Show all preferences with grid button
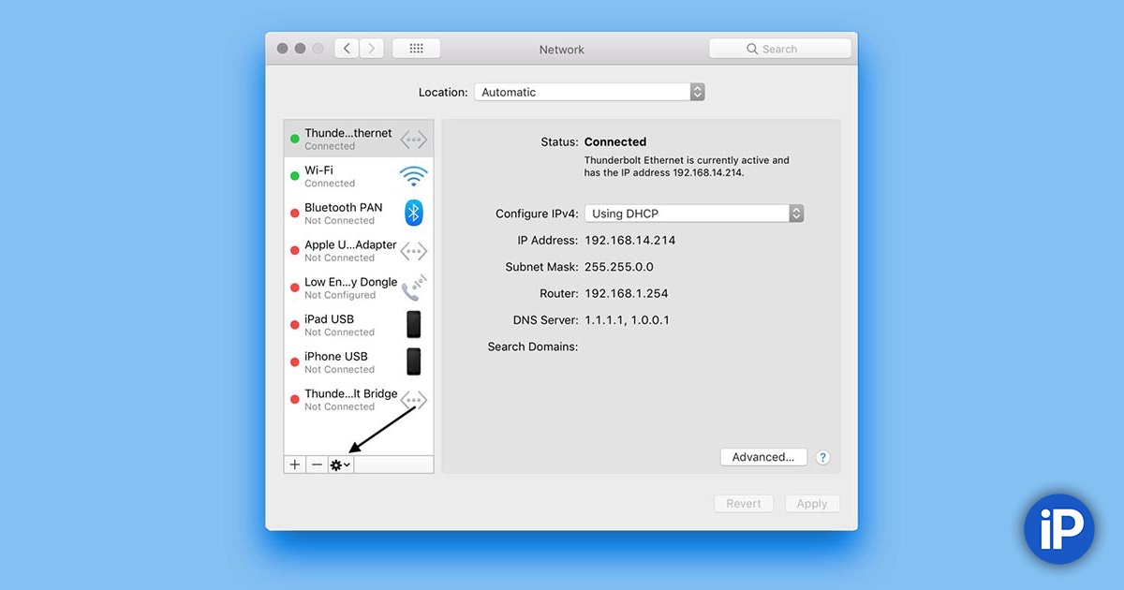Image resolution: width=1124 pixels, height=590 pixels. tap(416, 49)
